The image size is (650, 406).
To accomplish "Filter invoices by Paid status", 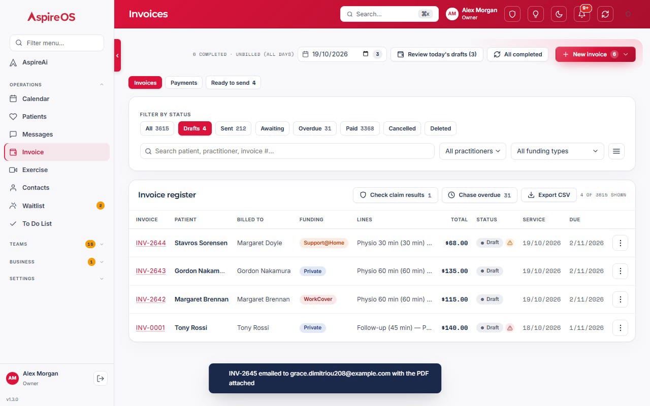I will (360, 128).
